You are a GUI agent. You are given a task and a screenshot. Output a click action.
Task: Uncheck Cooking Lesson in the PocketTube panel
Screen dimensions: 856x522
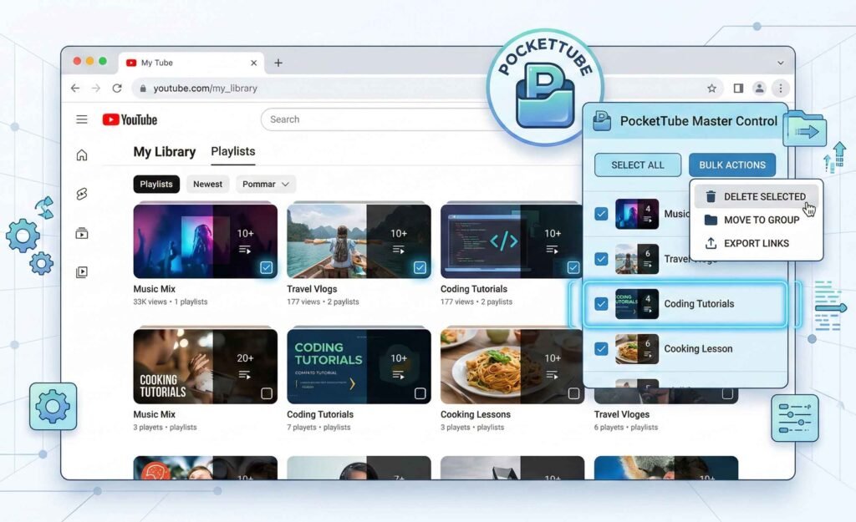tap(601, 349)
